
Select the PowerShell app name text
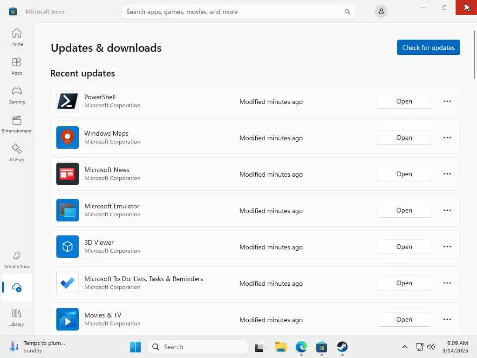[x=100, y=97]
